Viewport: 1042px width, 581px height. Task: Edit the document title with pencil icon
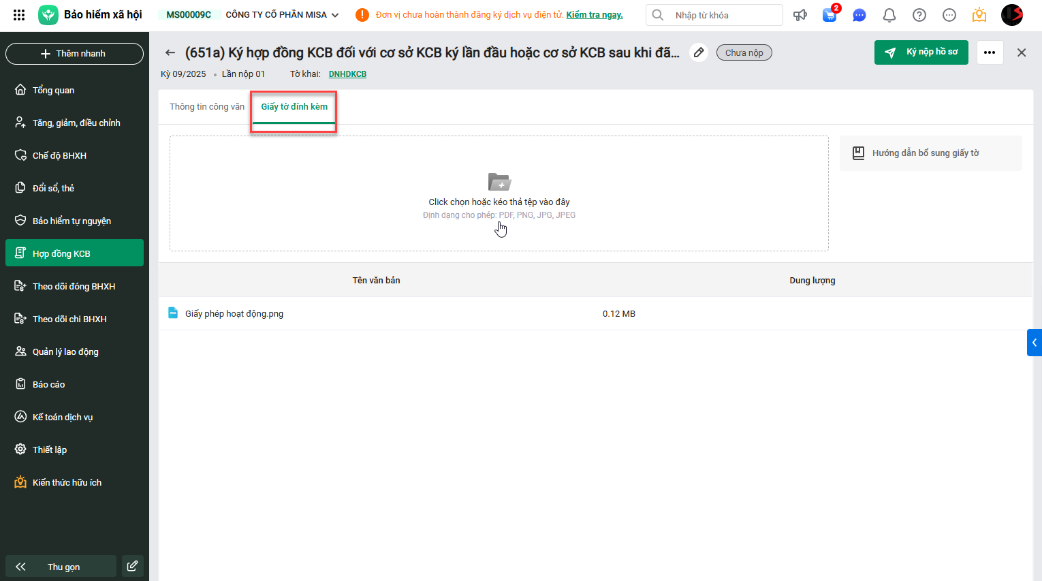pos(699,52)
